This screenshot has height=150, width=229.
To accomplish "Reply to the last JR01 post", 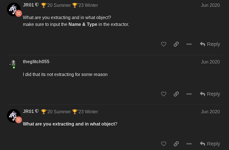I will tap(210, 144).
